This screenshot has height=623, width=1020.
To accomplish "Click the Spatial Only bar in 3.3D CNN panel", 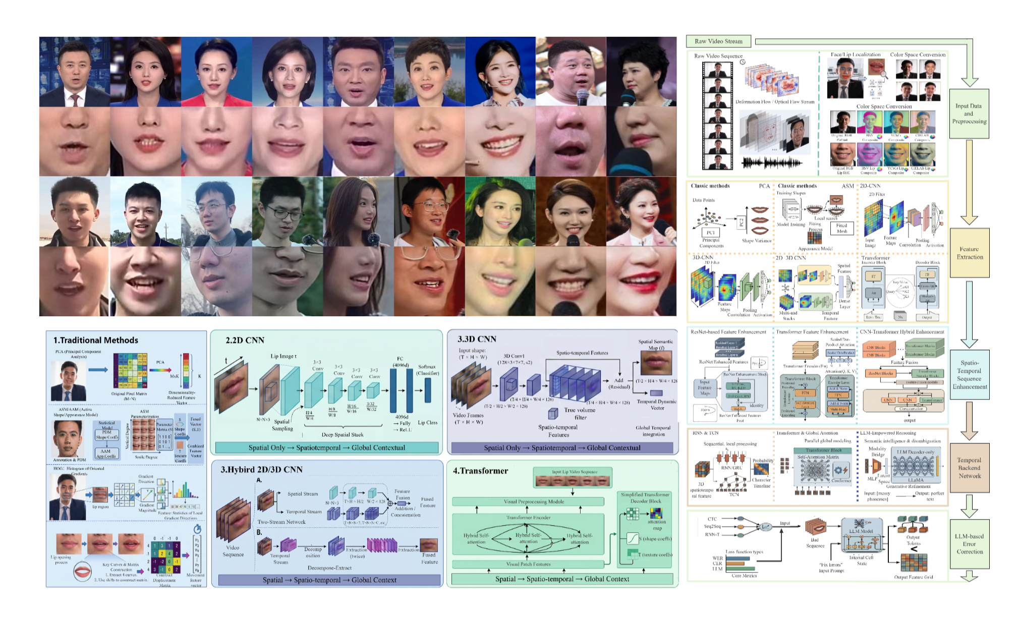I will click(562, 447).
